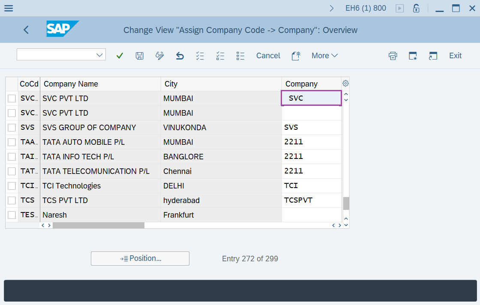
Task: Confirm entries with the green checkmark icon
Action: click(120, 55)
